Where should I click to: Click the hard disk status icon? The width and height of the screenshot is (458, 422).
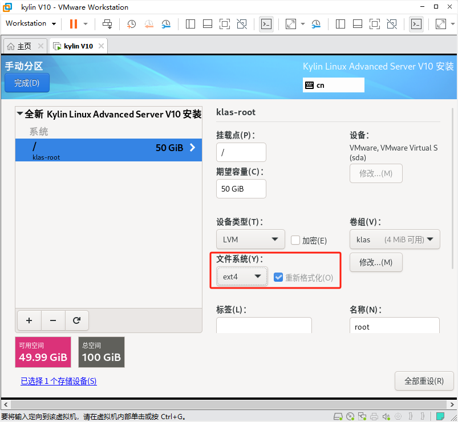coord(338,416)
